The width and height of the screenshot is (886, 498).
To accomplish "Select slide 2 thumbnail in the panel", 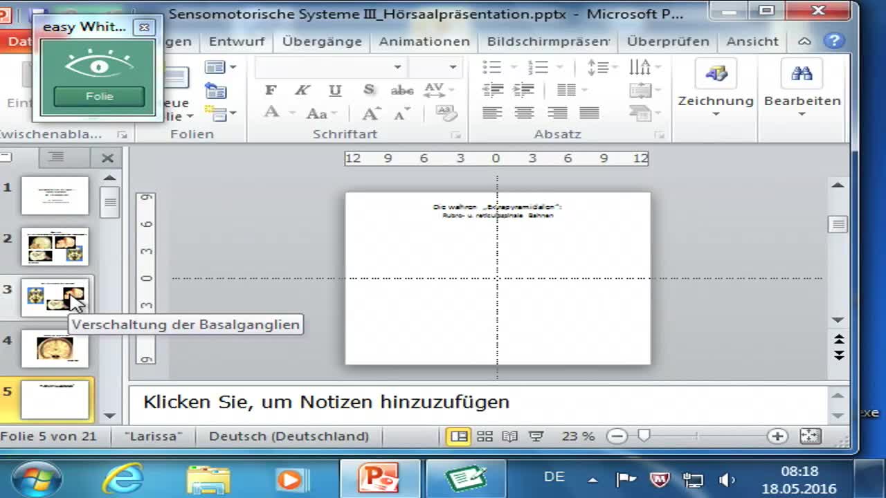I will point(55,247).
